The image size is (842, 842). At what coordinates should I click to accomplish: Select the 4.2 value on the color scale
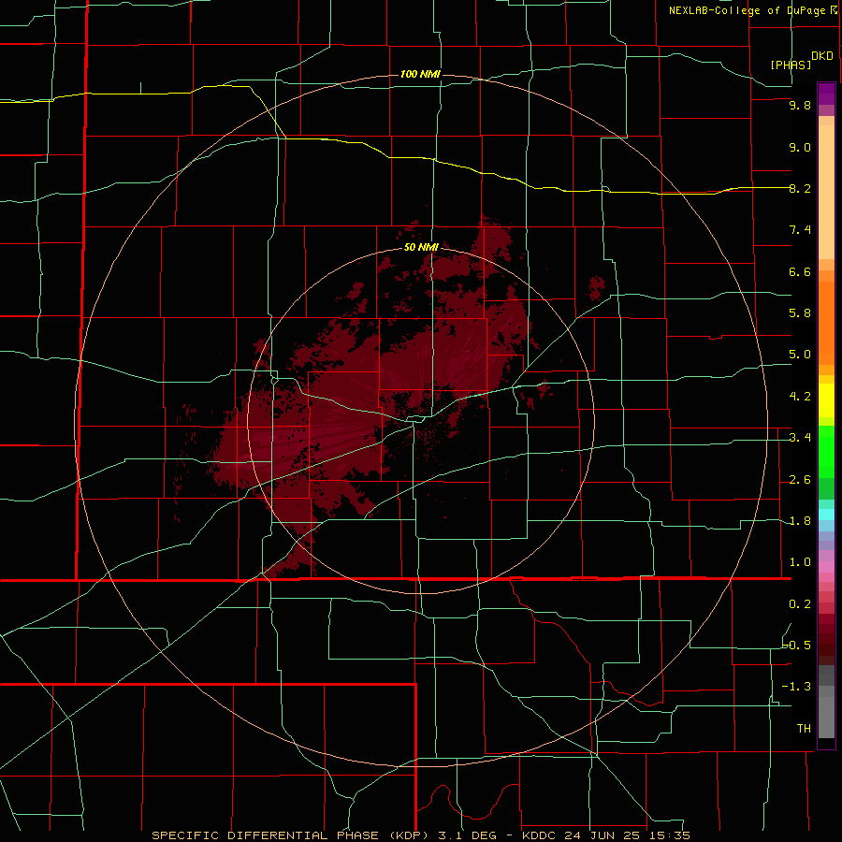click(800, 397)
